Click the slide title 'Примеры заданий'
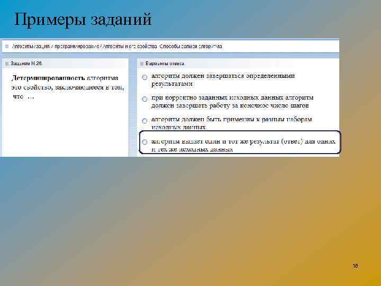 [83, 19]
